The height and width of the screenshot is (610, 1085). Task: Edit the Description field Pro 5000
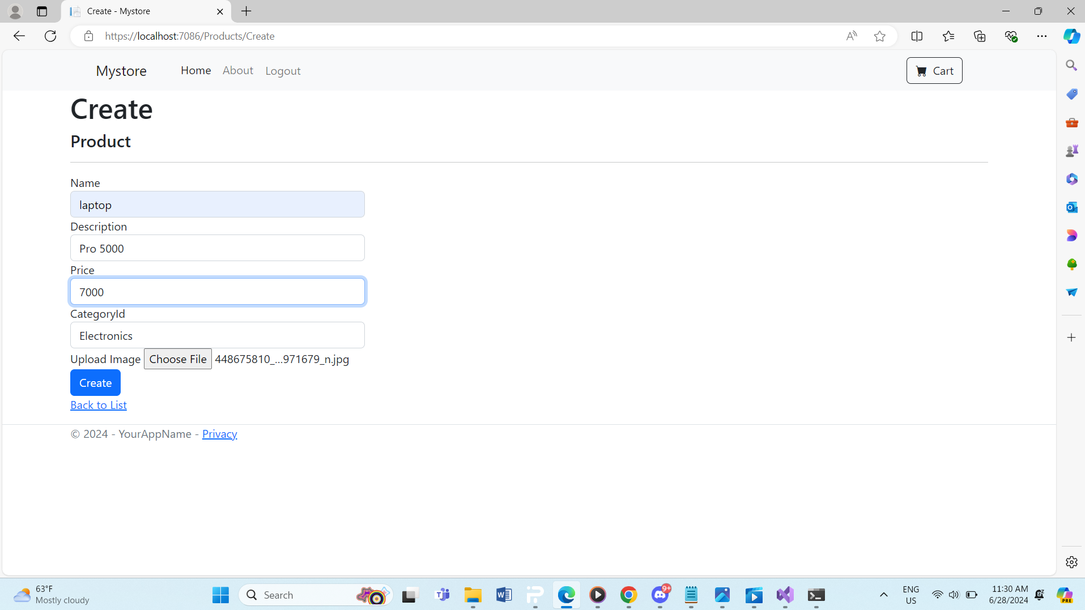(218, 248)
